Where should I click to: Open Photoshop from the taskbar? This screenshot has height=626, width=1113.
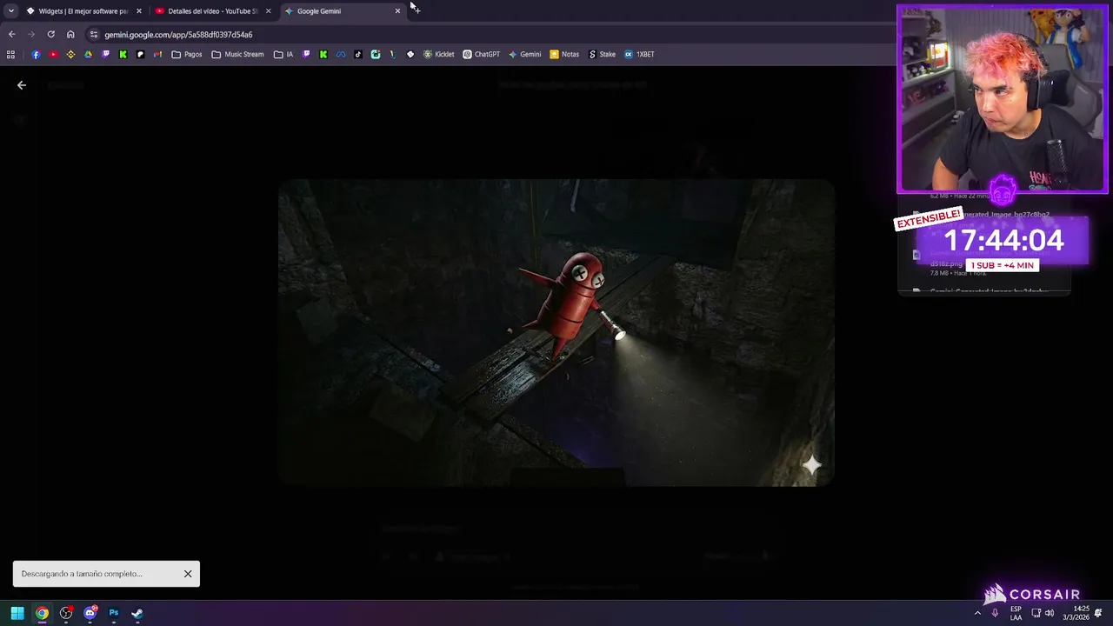point(114,613)
